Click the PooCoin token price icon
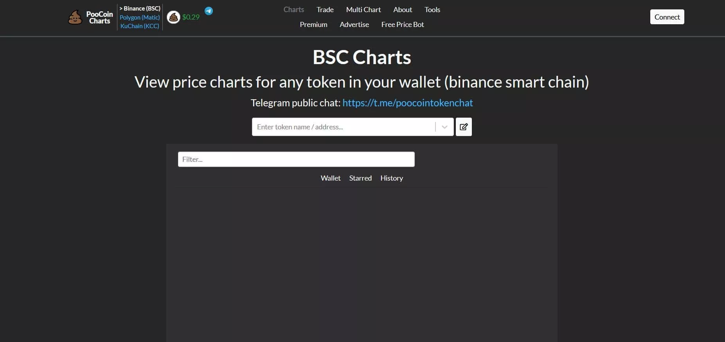Viewport: 725px width, 342px height. point(174,17)
